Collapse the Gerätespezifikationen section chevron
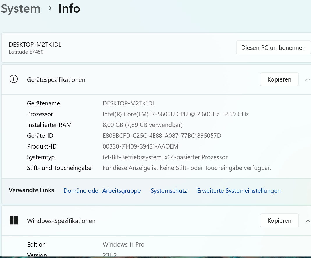 tap(308, 79)
